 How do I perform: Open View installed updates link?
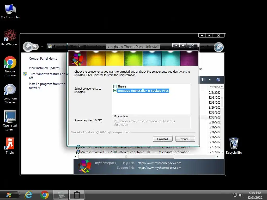point(44,68)
